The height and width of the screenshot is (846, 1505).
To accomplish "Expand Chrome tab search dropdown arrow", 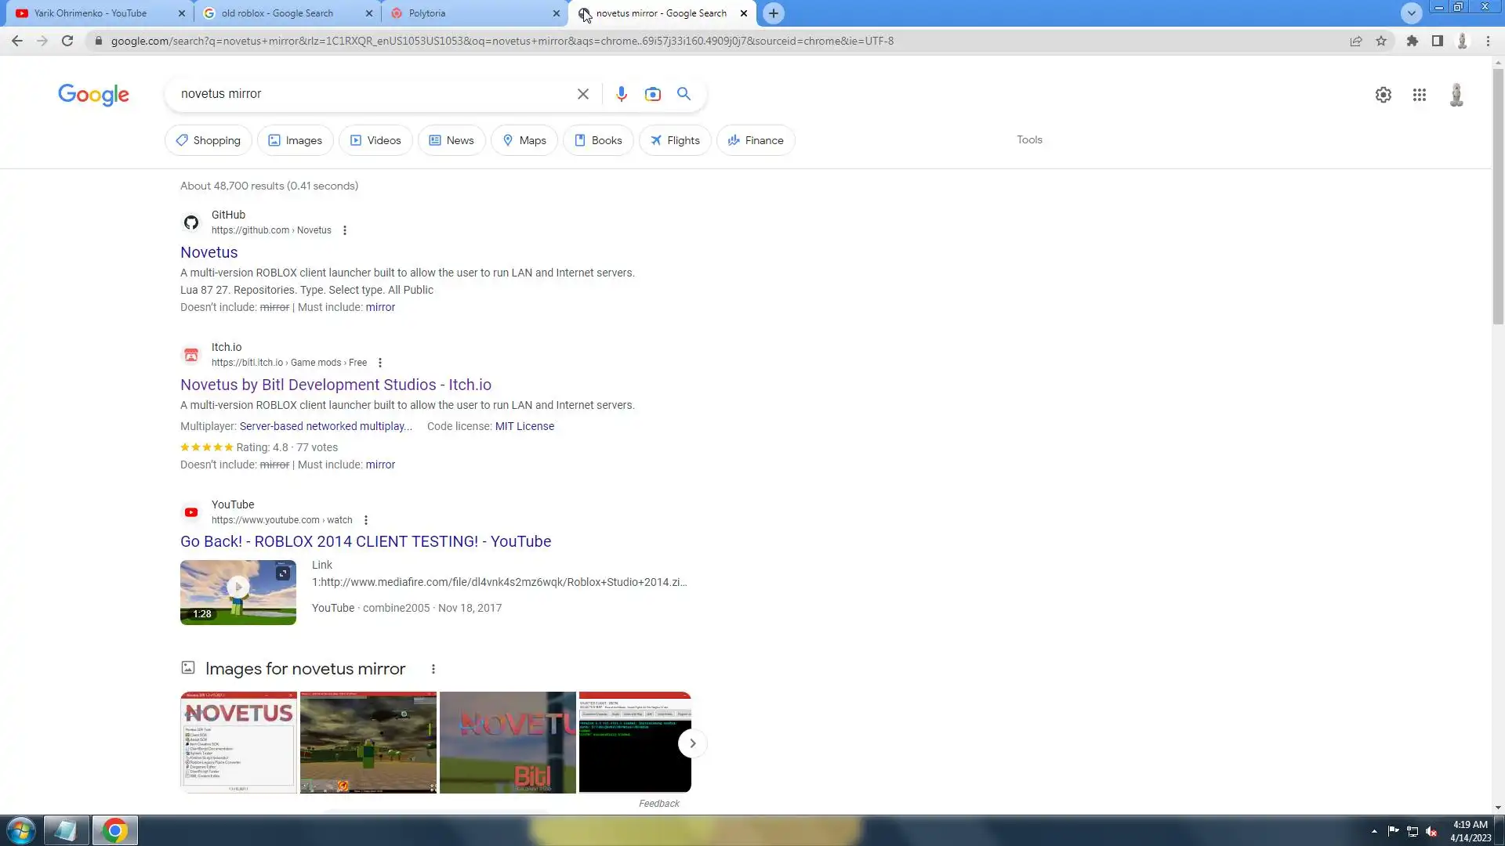I will pos(1411,13).
